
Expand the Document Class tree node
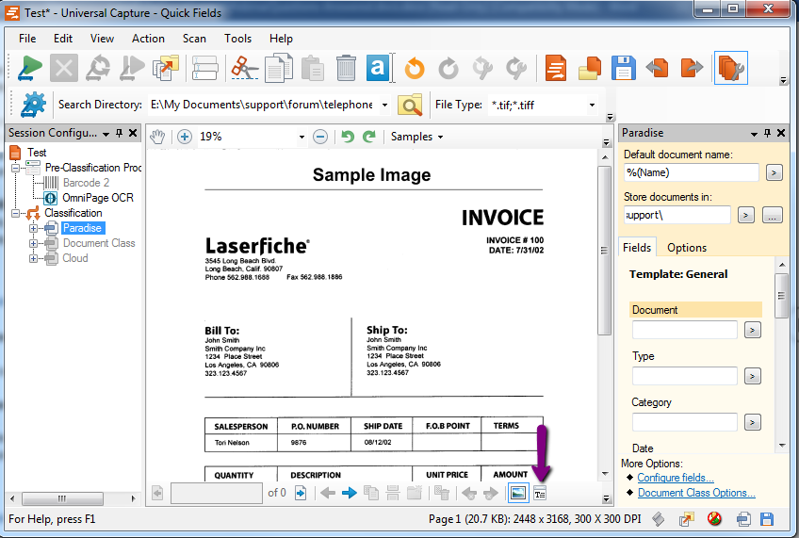coord(33,243)
